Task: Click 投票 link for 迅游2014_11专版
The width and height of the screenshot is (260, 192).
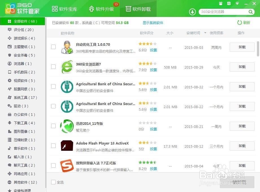Action: click(153, 129)
